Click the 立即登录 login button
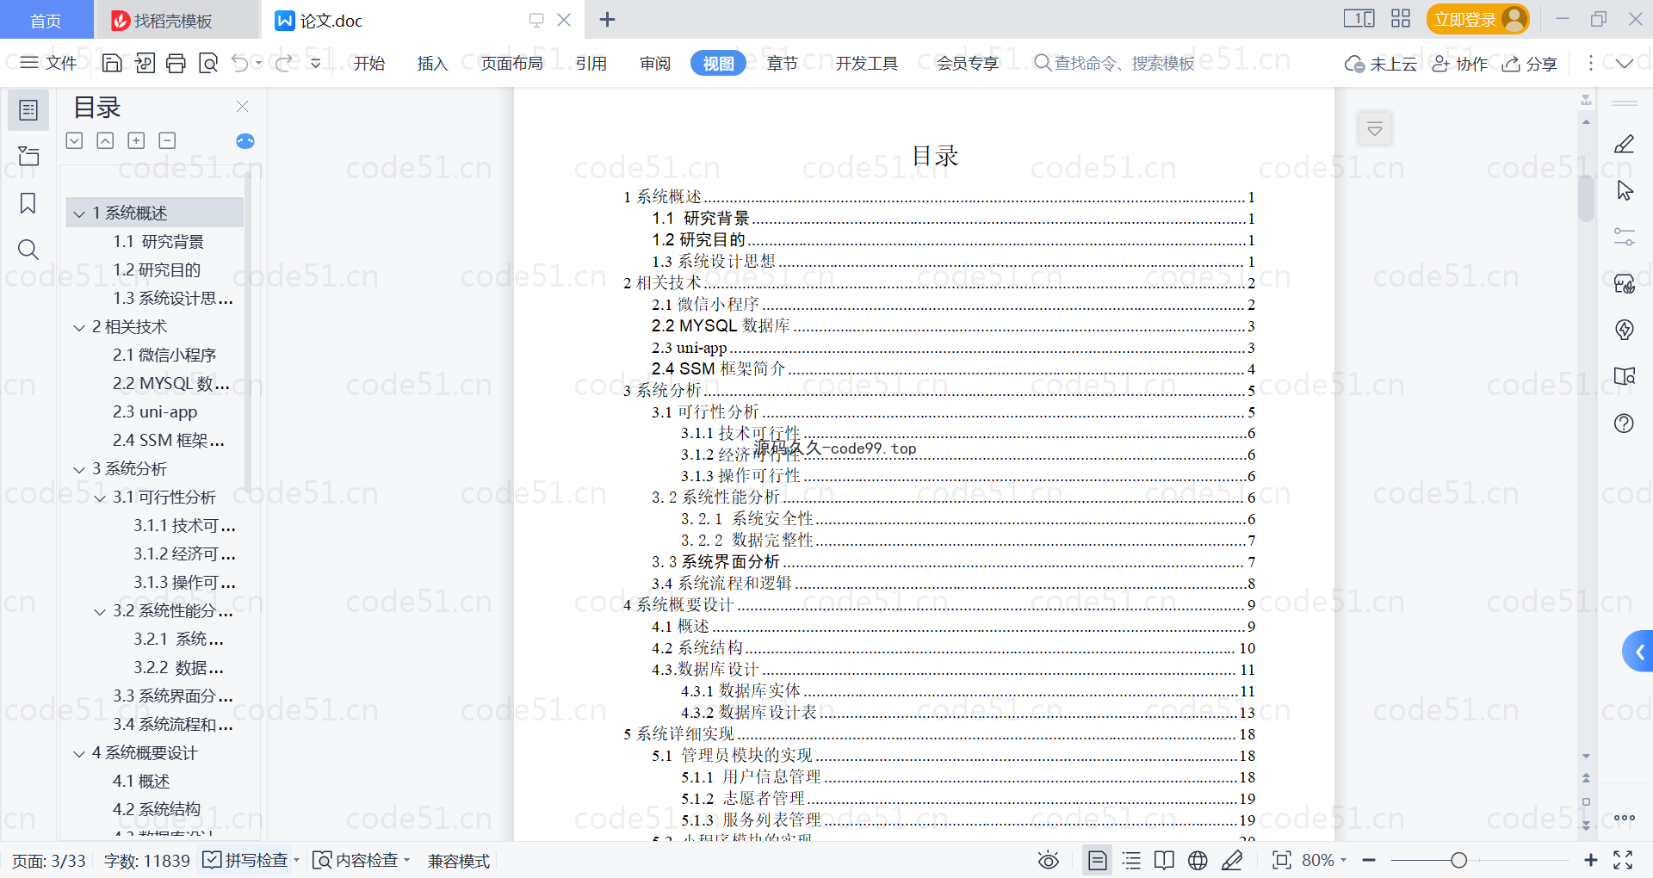Image resolution: width=1653 pixels, height=878 pixels. point(1477,19)
